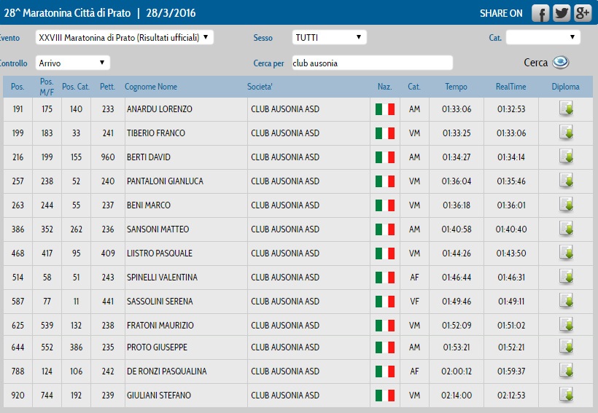
Task: Download diploma for Proto Giuseppe
Action: (x=566, y=346)
